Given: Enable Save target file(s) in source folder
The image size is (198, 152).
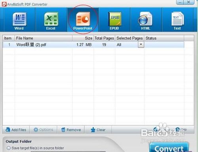Looking at the screenshot, I should point(9,148).
